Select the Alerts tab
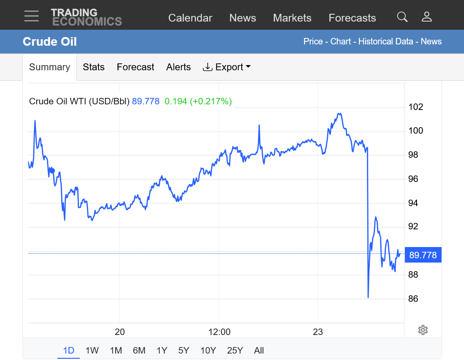Image resolution: width=464 pixels, height=360 pixels. click(178, 67)
